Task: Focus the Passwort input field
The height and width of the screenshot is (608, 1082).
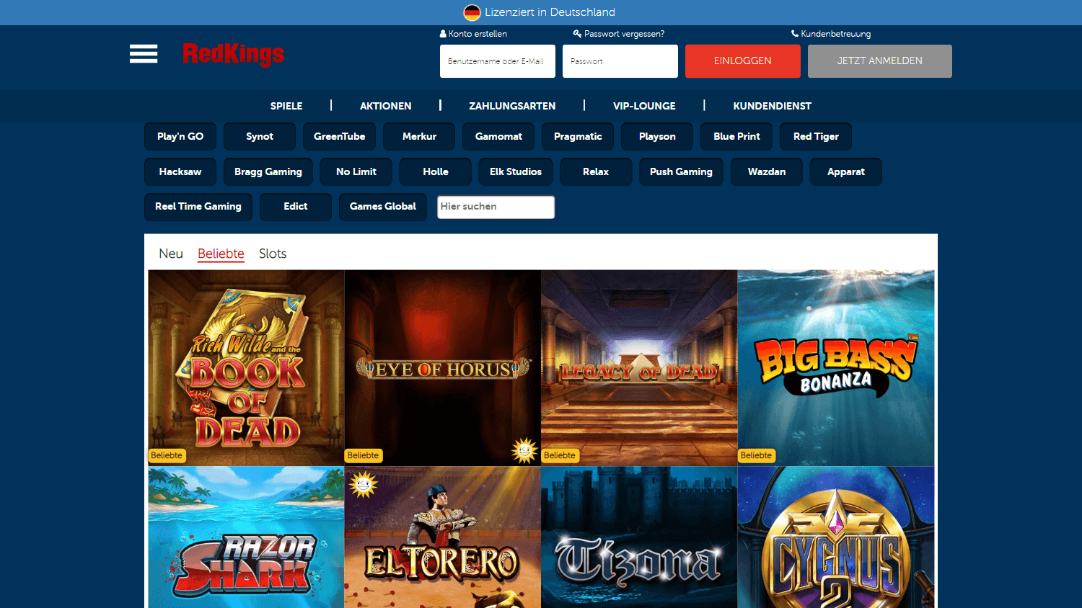Action: click(620, 61)
